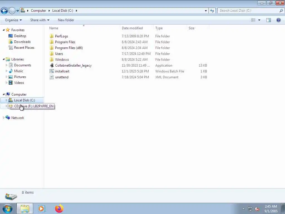Screen dimensions: 285x214
Task: Select the Users folder
Action: point(59,54)
